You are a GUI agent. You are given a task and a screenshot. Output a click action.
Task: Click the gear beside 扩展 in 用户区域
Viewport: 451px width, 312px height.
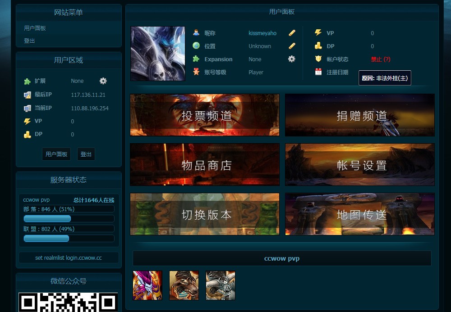click(x=103, y=81)
